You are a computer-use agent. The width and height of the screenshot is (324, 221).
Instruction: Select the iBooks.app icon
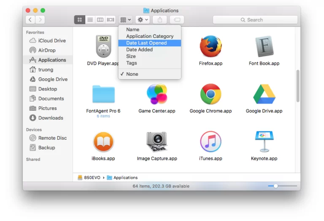tap(103, 141)
